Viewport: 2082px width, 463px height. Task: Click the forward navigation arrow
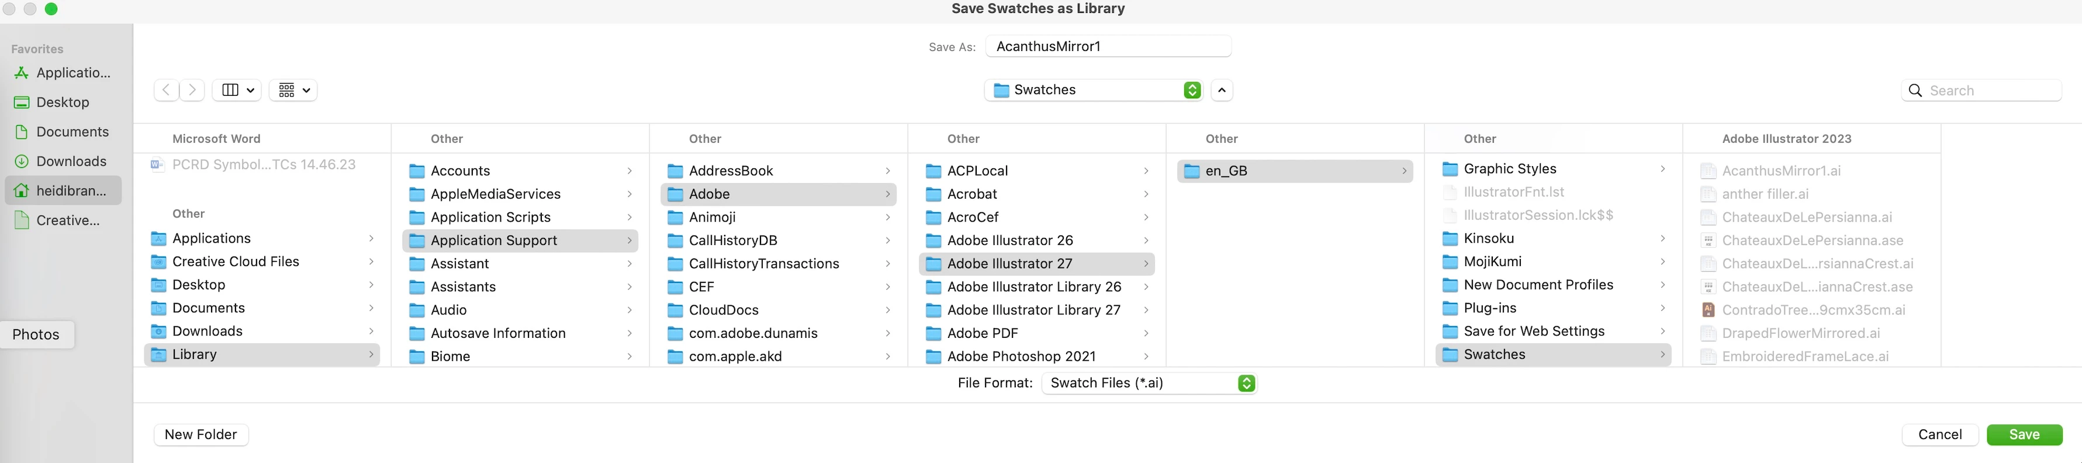pyautogui.click(x=192, y=89)
